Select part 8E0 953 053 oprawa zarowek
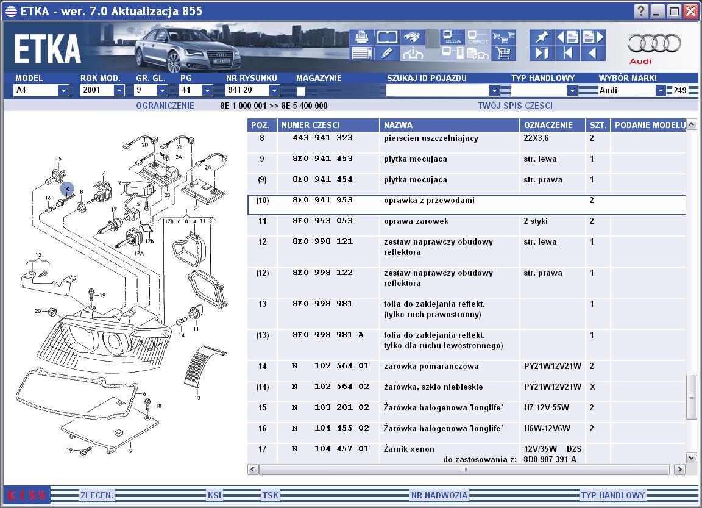Viewport: 702px width, 508px height. [x=467, y=225]
